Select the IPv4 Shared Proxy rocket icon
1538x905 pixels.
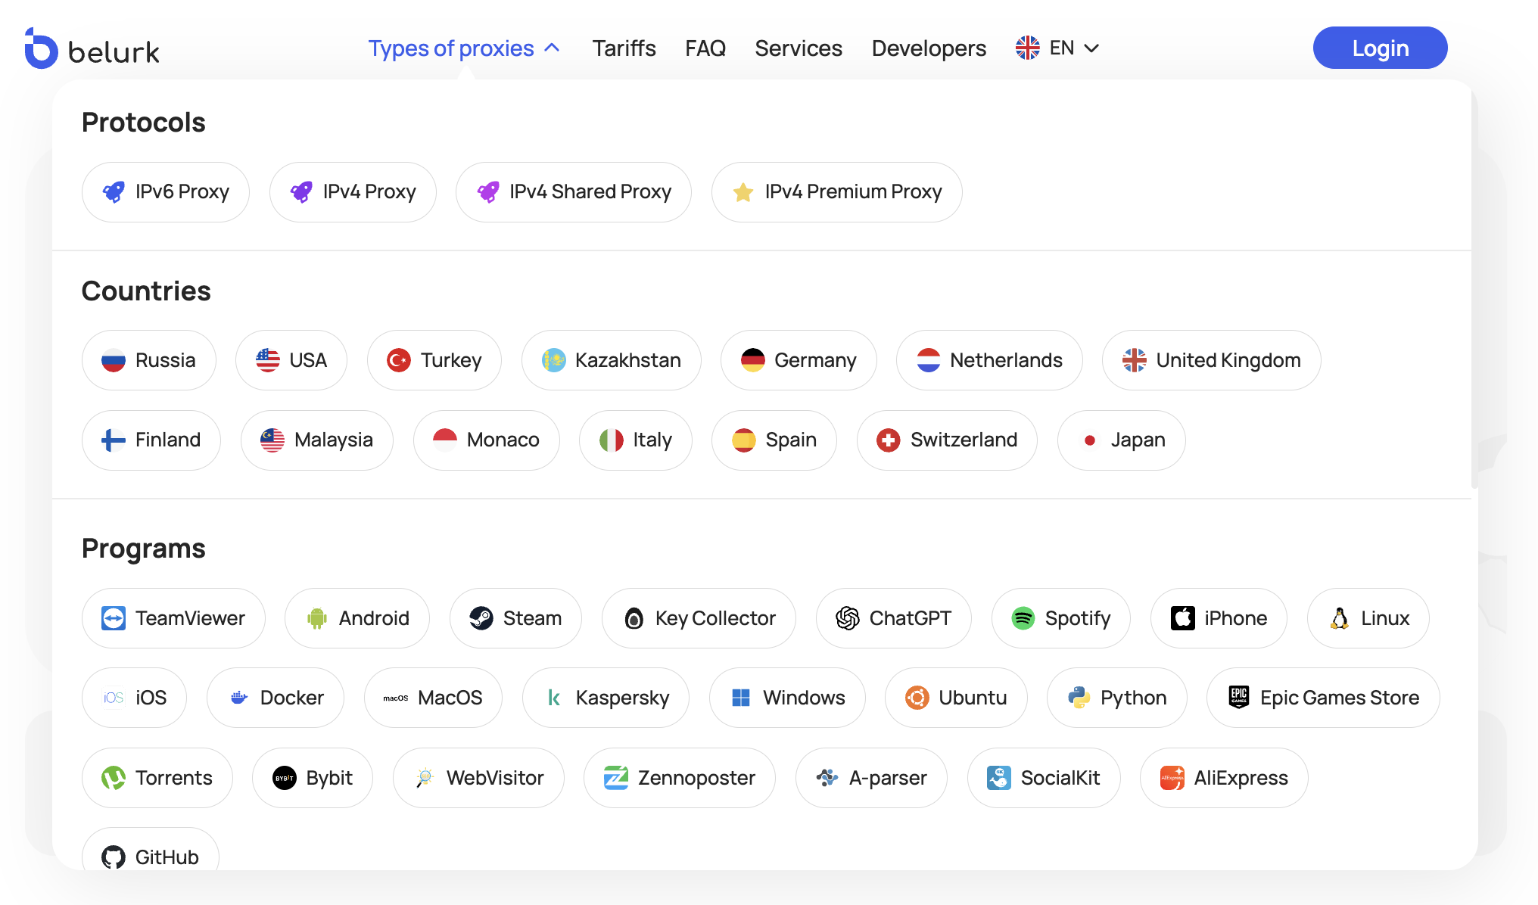[x=488, y=192]
